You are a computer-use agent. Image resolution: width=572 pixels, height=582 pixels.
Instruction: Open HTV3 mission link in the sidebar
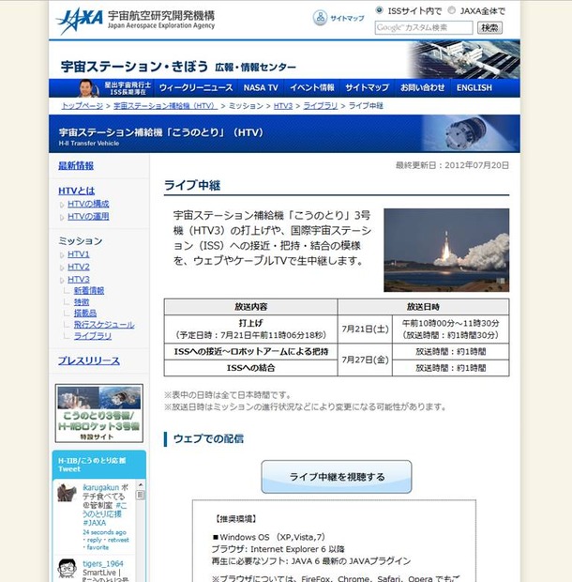pyautogui.click(x=79, y=279)
